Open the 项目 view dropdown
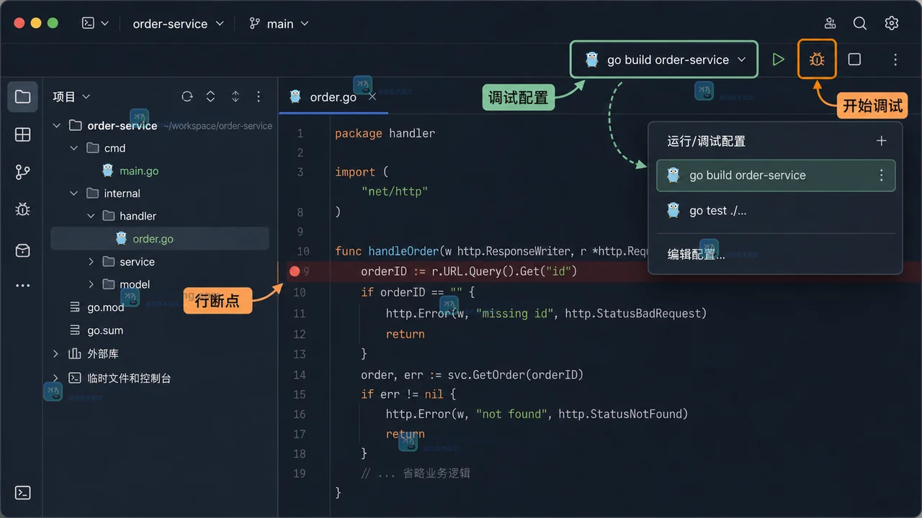The image size is (922, 518). point(71,96)
